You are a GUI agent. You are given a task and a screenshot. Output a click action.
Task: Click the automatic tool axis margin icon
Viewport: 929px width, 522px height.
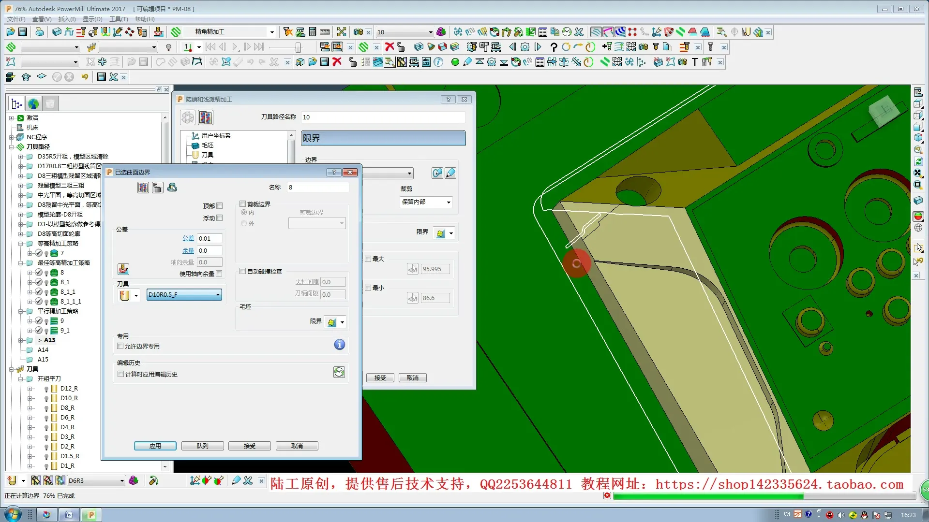pos(123,269)
